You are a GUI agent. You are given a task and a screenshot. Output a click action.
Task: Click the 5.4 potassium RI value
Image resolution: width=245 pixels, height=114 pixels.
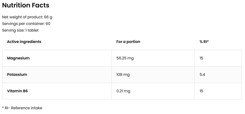click(202, 74)
